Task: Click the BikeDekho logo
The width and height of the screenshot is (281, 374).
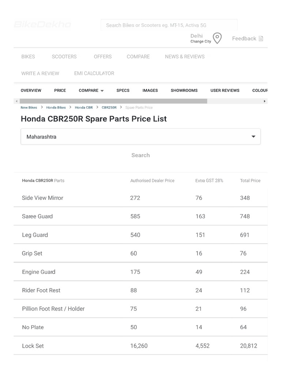Action: point(42,24)
